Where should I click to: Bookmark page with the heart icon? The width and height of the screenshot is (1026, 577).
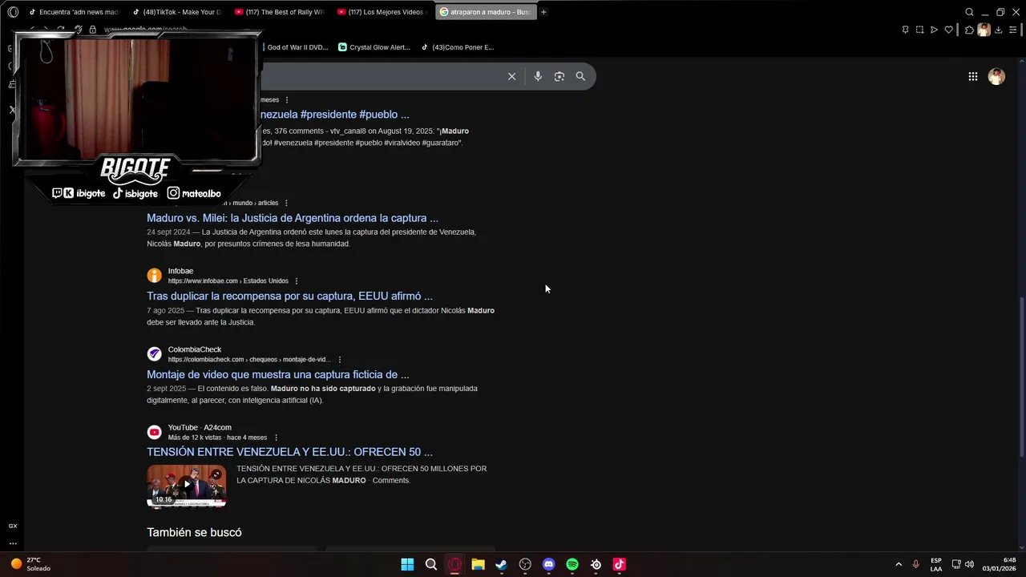coord(948,30)
